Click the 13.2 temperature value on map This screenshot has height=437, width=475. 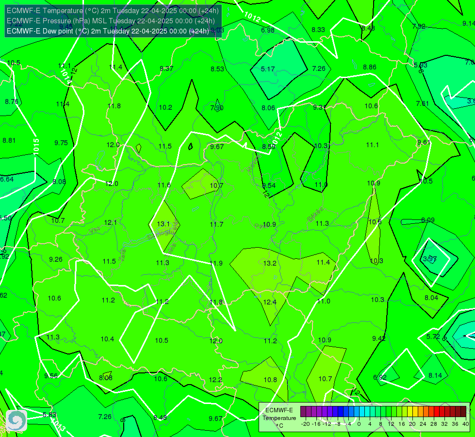click(270, 263)
